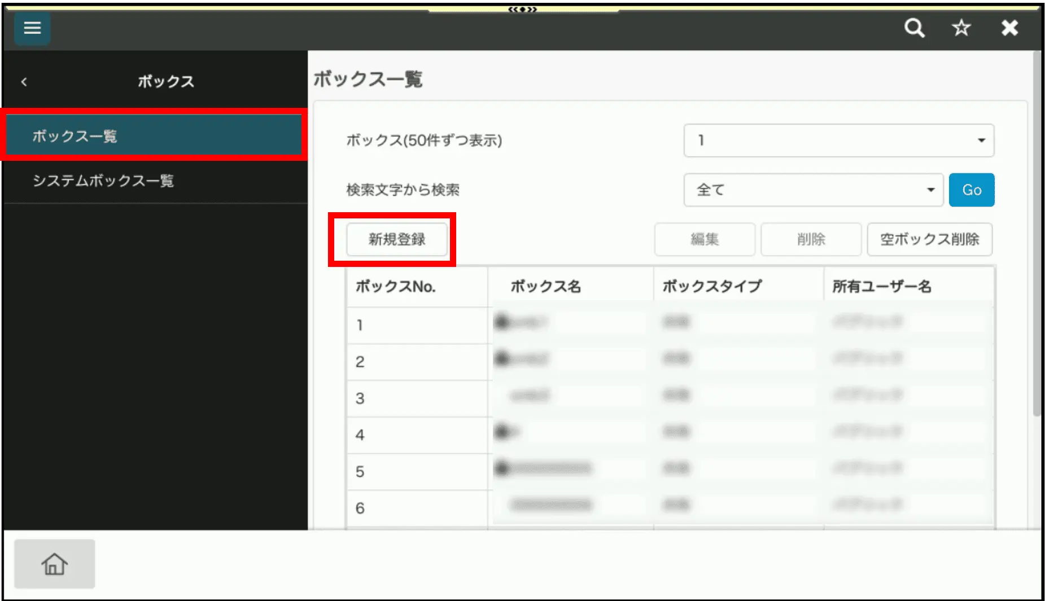The width and height of the screenshot is (1045, 601).
Task: Click the 編集 button
Action: click(x=704, y=239)
